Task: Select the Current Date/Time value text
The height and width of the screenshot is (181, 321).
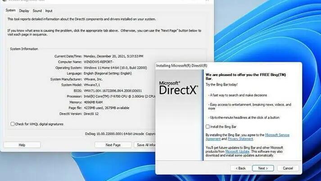Action: [113, 56]
